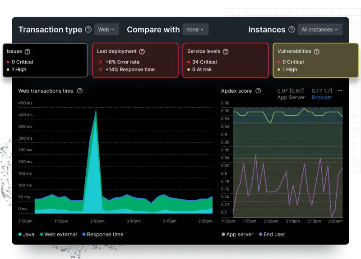Click the 0.97 [0.67] App Server score
This screenshot has height=259, width=361.
click(291, 94)
